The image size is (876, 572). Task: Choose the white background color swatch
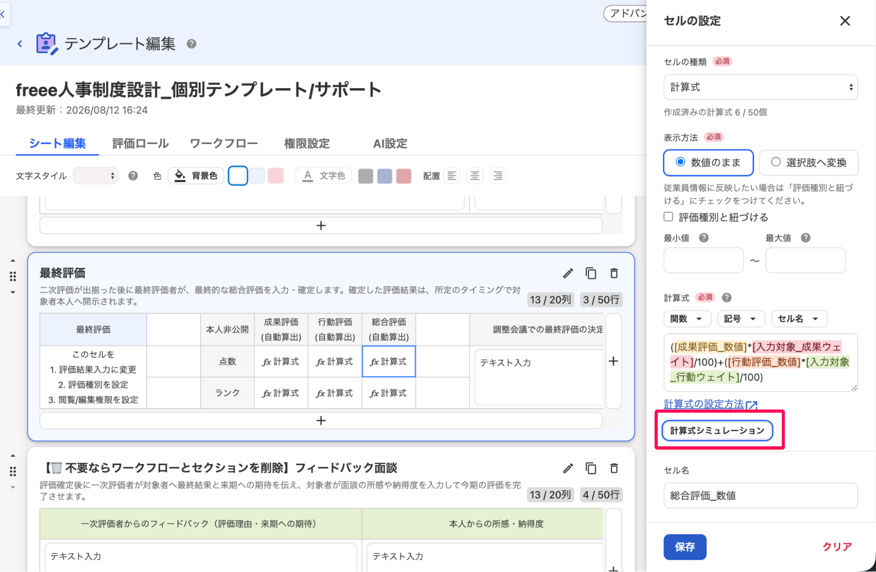238,176
